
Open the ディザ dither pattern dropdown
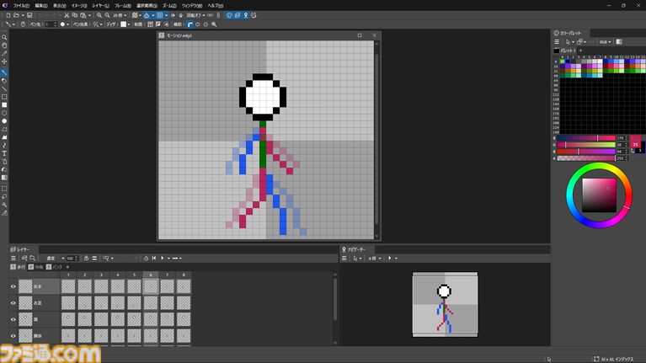125,24
